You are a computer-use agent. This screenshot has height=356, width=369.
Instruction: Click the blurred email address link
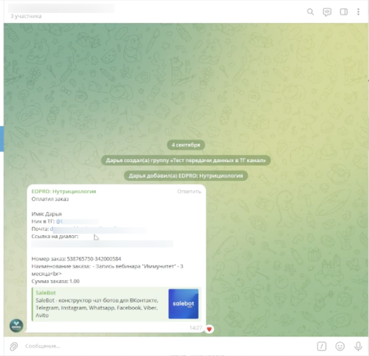tap(98, 229)
